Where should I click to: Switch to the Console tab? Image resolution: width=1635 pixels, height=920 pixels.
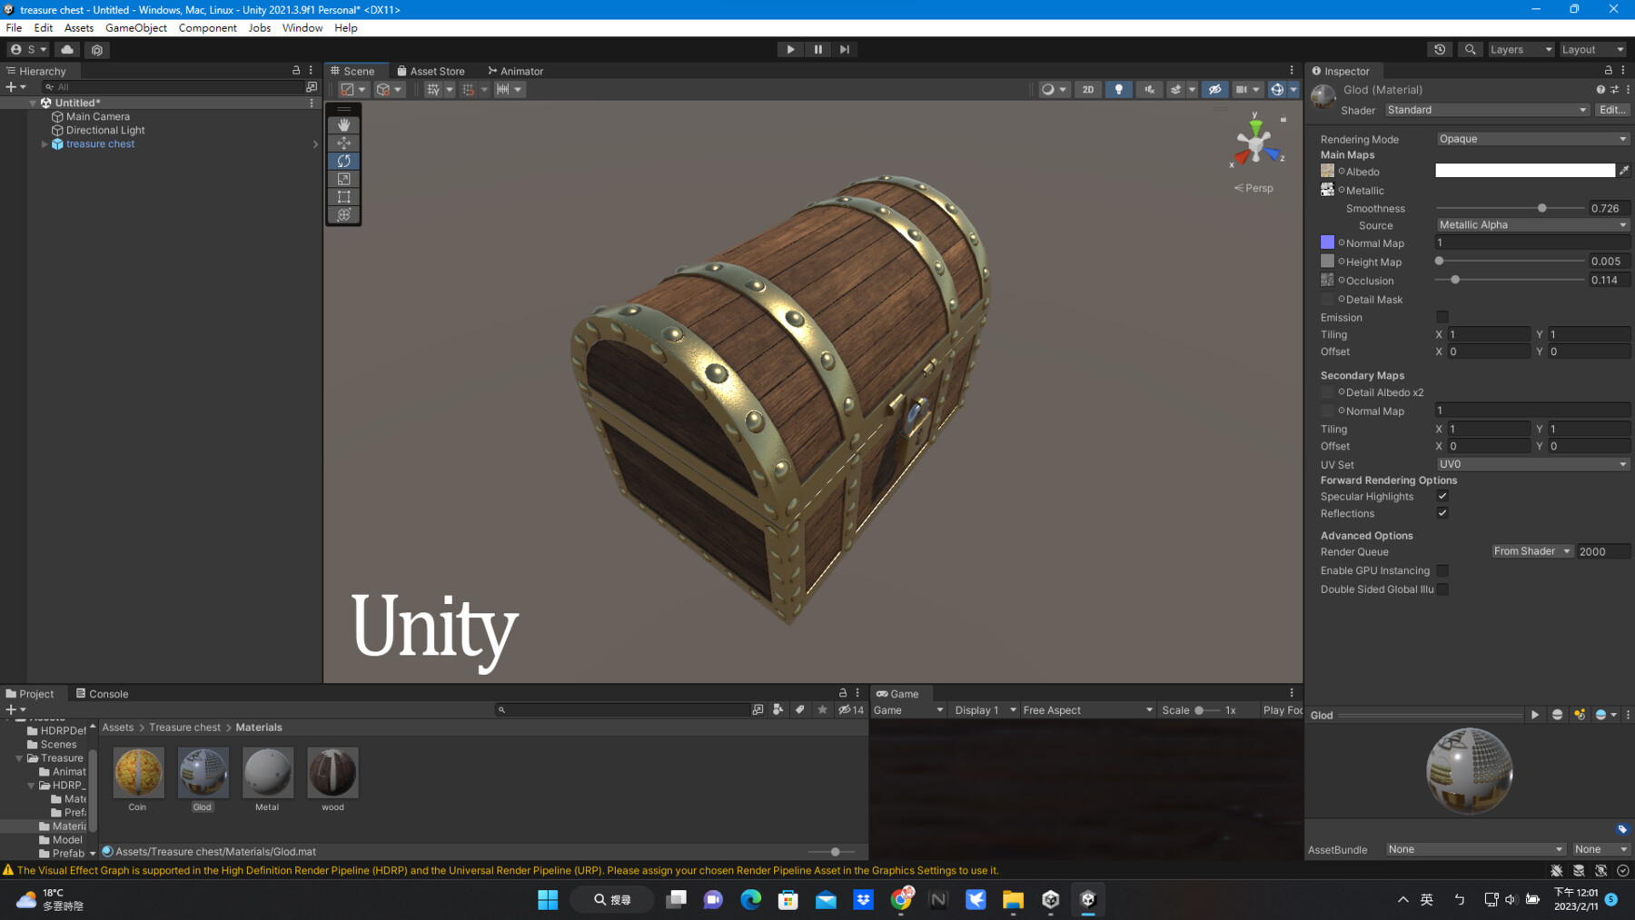(103, 693)
